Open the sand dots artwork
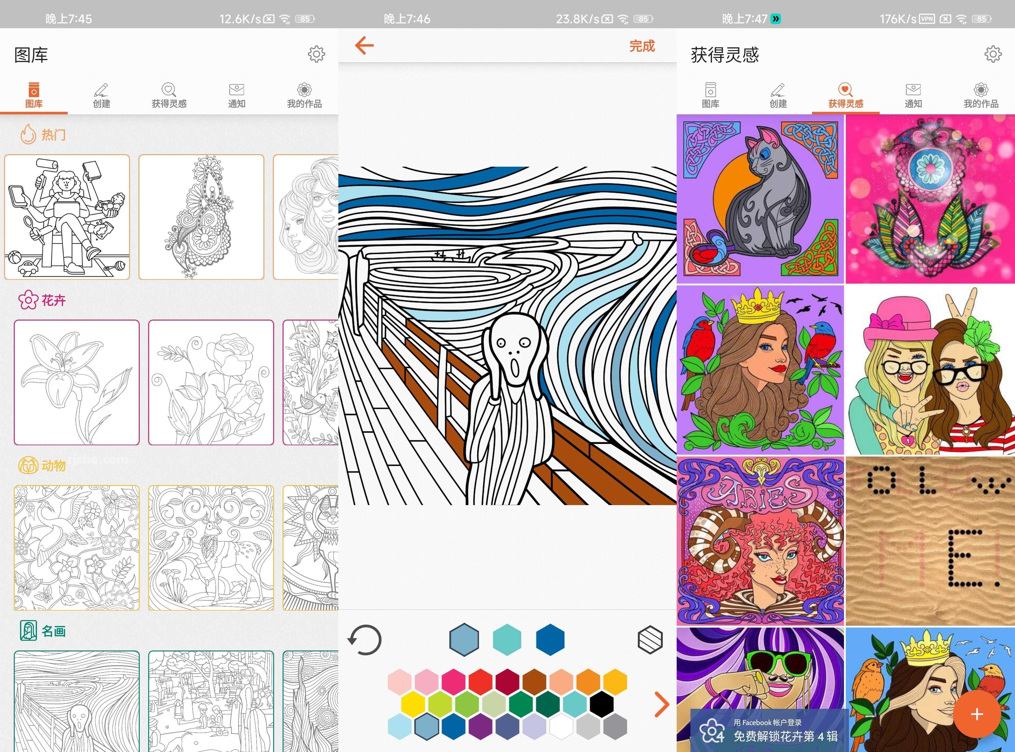 click(x=930, y=541)
